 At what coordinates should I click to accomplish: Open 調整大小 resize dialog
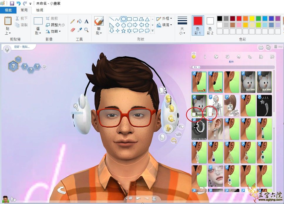pos(55,25)
